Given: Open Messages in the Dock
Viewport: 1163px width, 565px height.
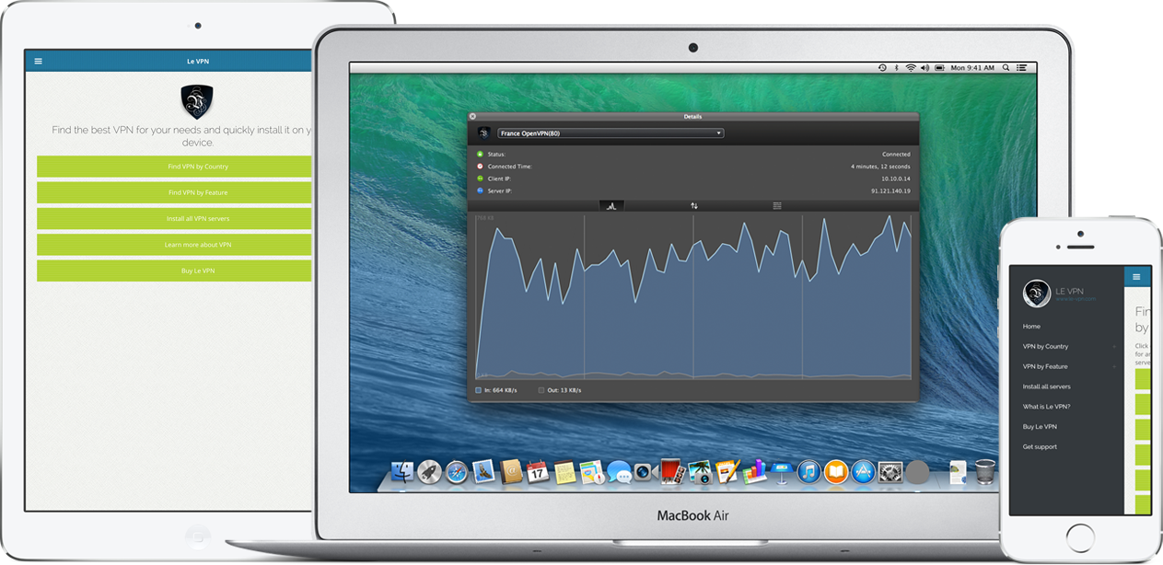Looking at the screenshot, I should 620,472.
